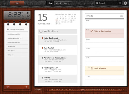Go to previous dates with left arrow
The image size is (129, 94).
(x=47, y=90)
